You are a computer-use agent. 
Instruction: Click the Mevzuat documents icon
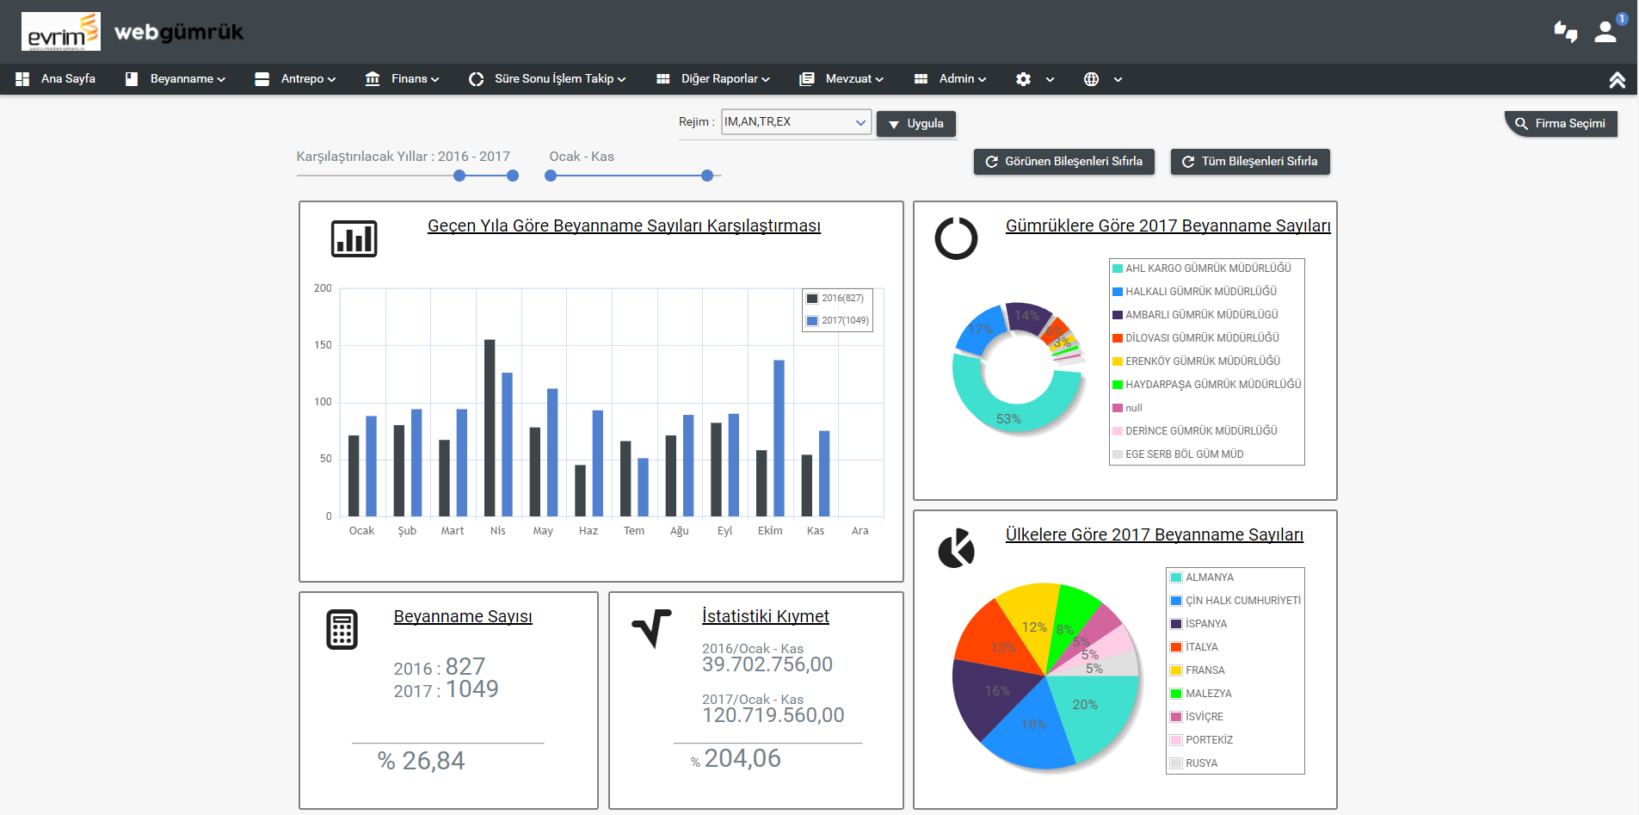[x=807, y=79]
